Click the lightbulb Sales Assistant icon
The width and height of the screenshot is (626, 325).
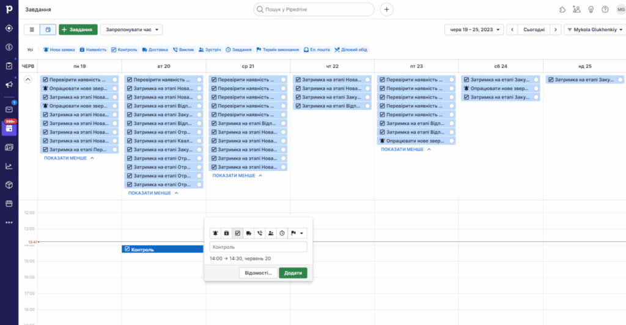(591, 10)
